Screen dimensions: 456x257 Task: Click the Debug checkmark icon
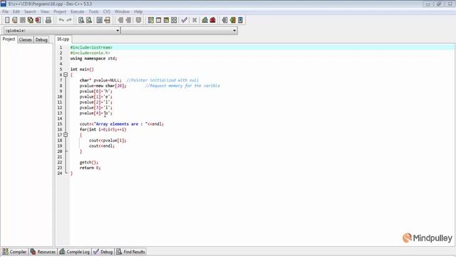coord(184,20)
